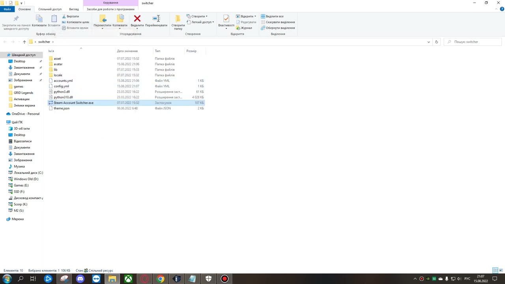Click the red 'Видалити' delete icon
Image resolution: width=505 pixels, height=284 pixels.
click(x=137, y=19)
